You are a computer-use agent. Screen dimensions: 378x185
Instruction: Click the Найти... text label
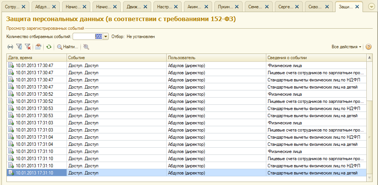click(x=71, y=47)
